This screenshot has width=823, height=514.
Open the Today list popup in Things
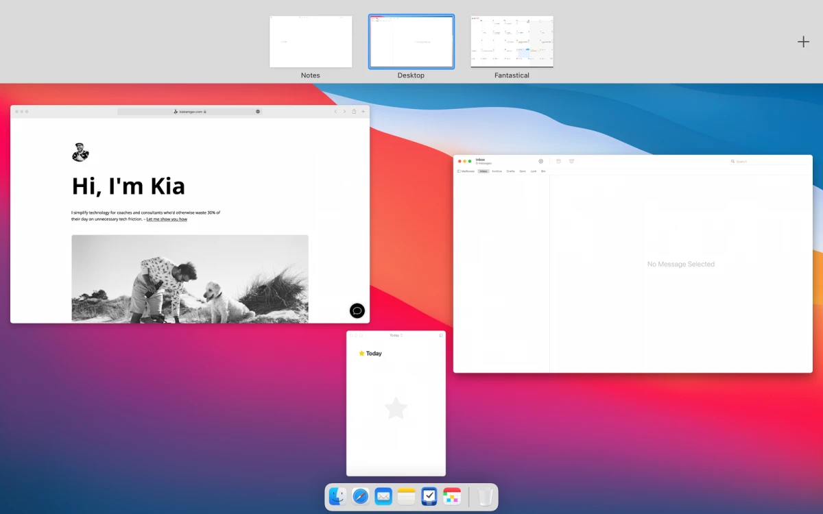pyautogui.click(x=396, y=335)
